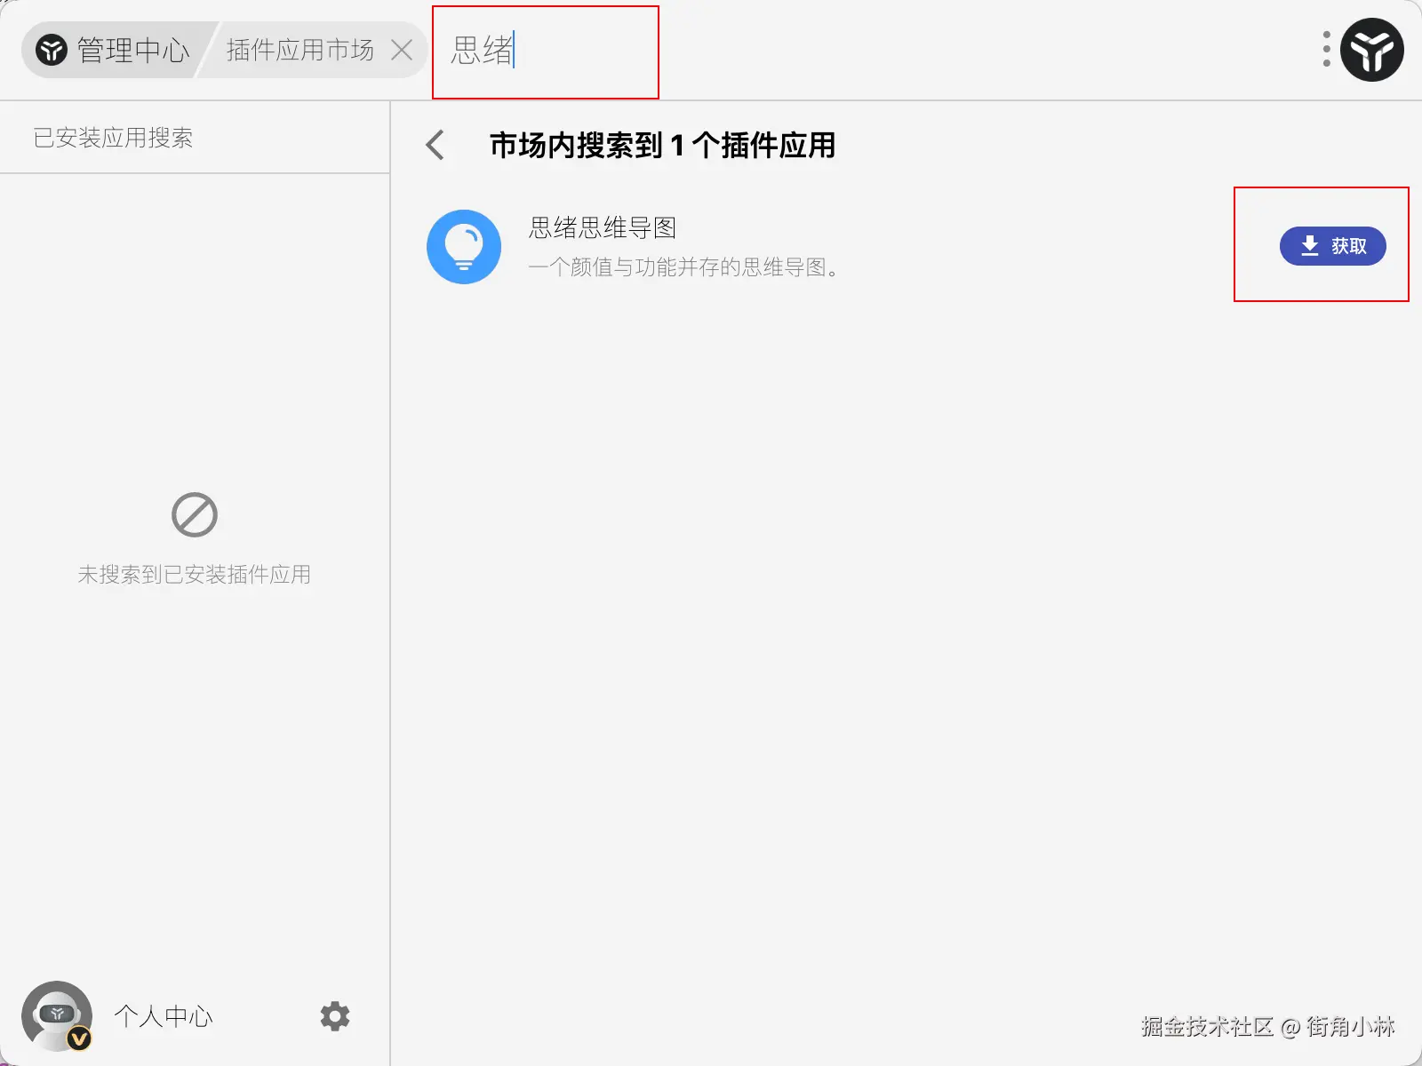Click the 已安装应用搜索 section header
The height and width of the screenshot is (1066, 1422).
[x=113, y=138]
